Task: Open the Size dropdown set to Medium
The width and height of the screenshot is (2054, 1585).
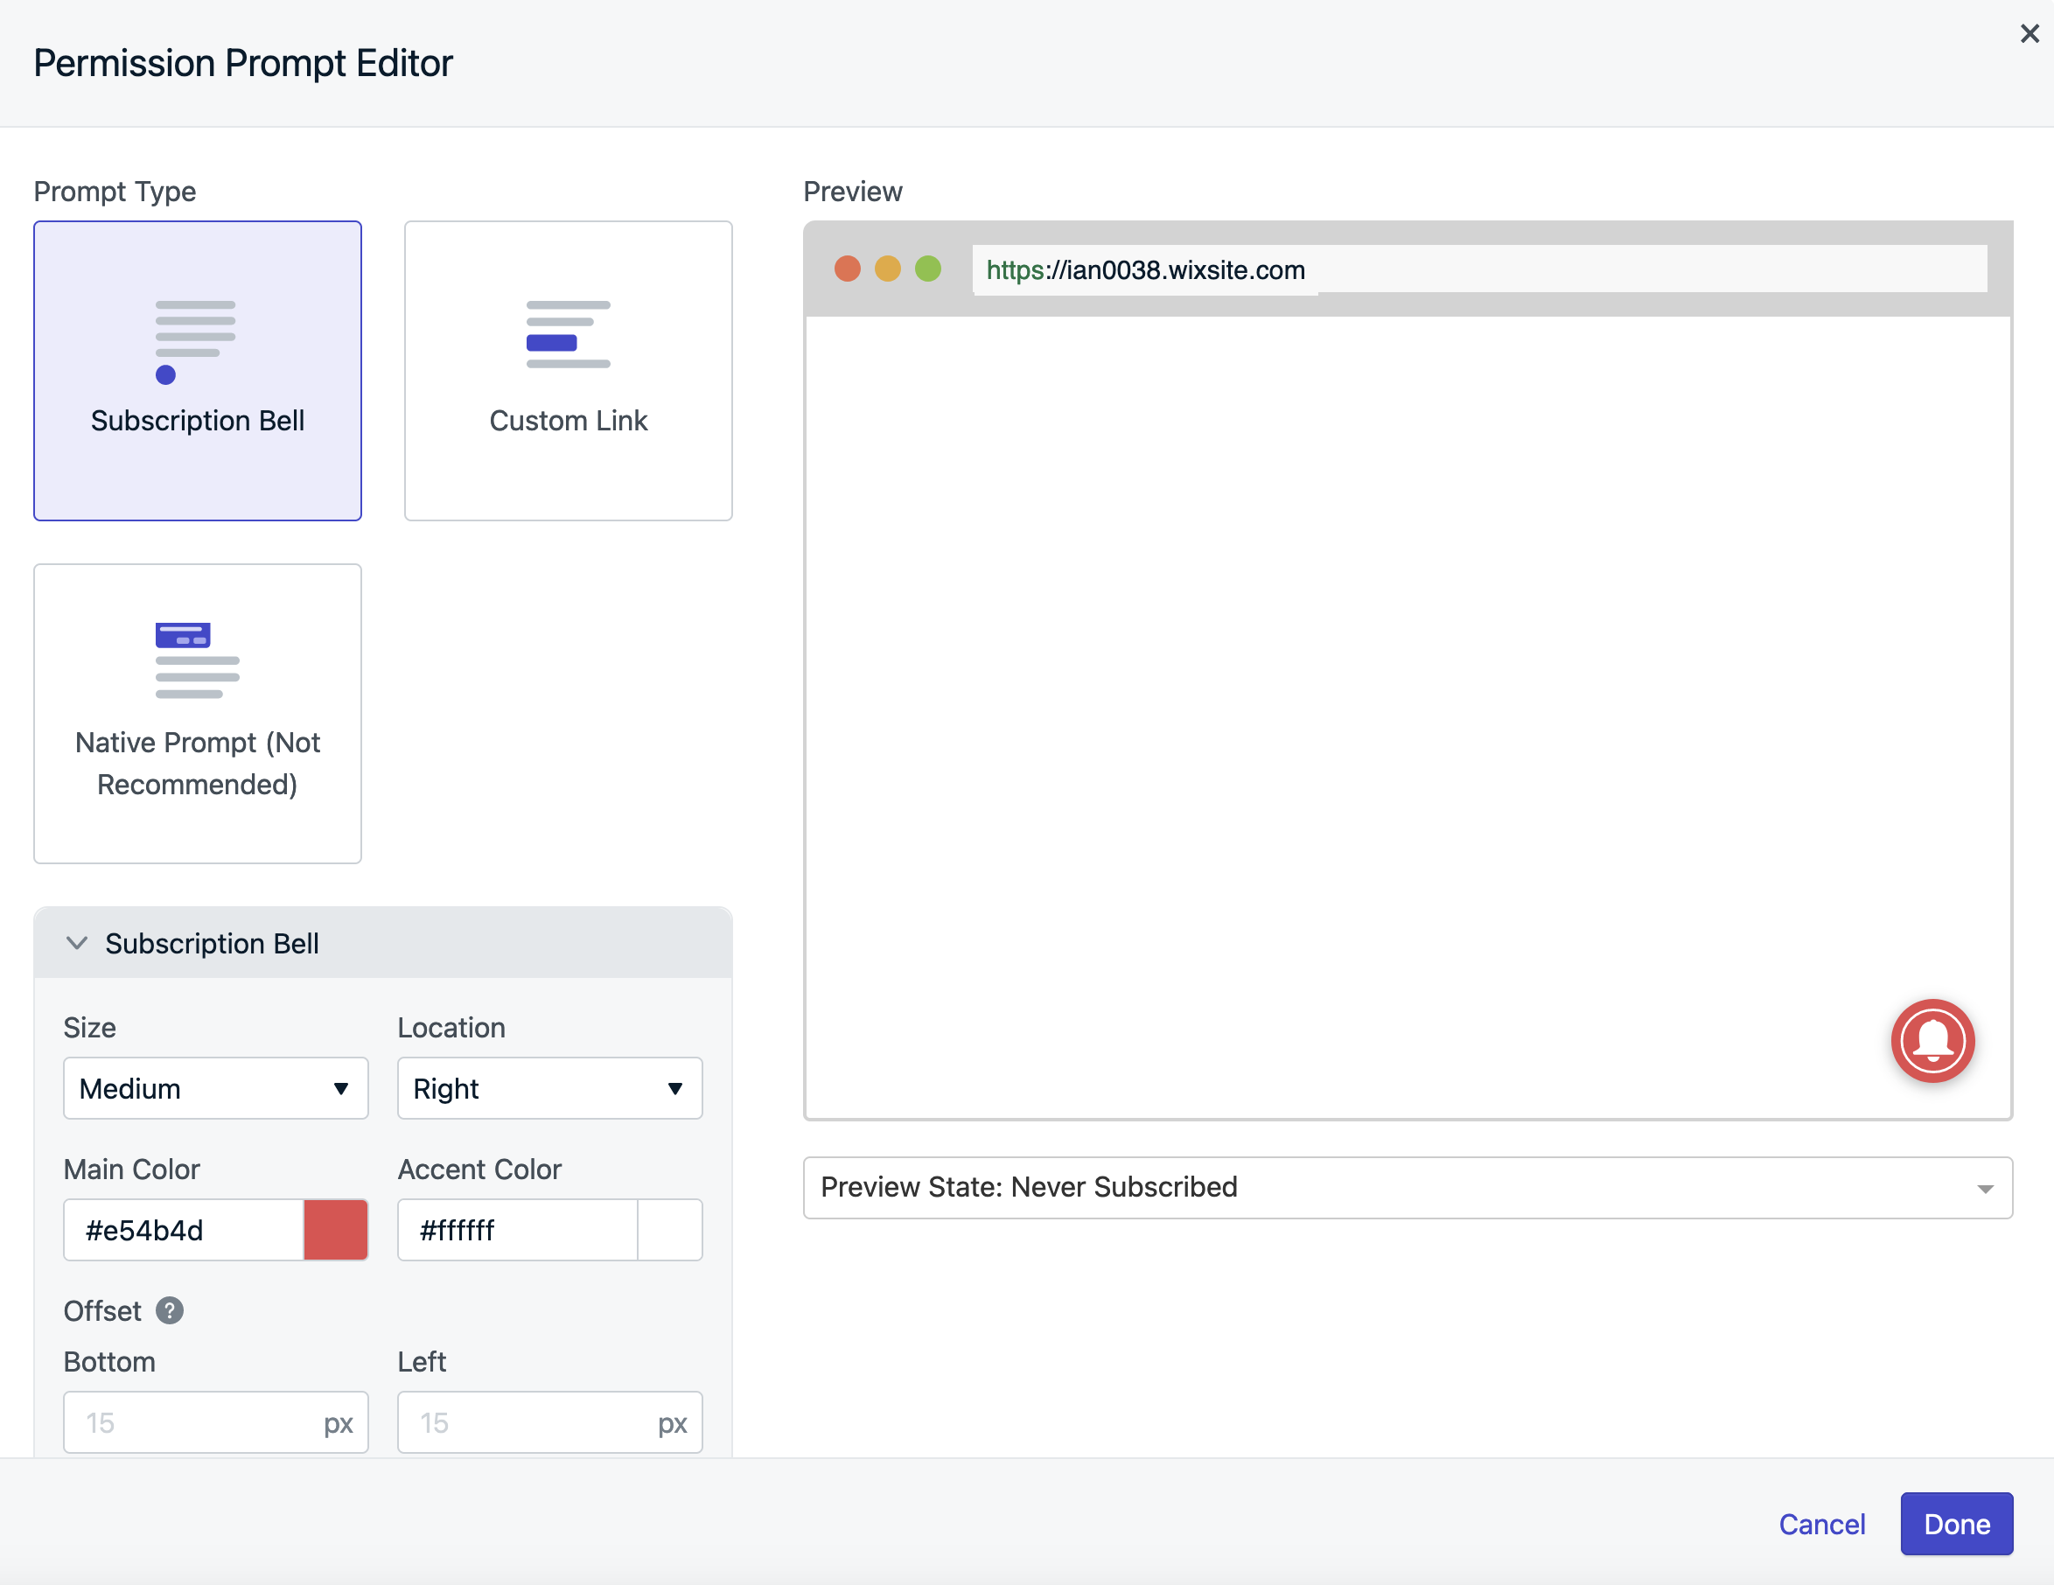Action: coord(215,1088)
